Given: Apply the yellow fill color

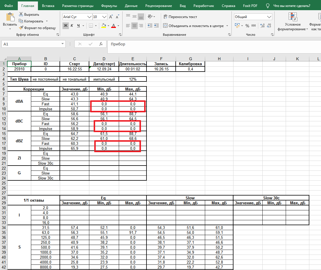Looking at the screenshot, I should (x=104, y=26).
